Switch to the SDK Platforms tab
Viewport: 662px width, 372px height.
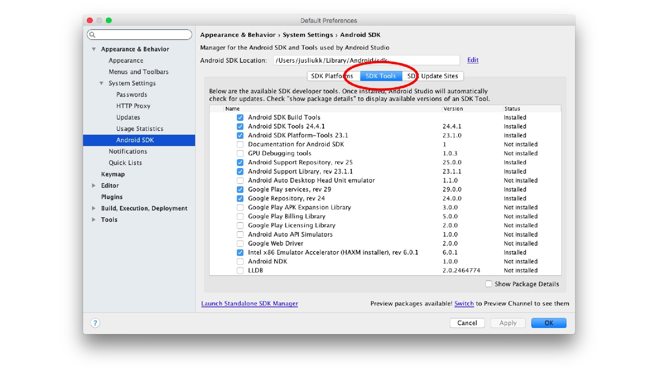click(328, 76)
